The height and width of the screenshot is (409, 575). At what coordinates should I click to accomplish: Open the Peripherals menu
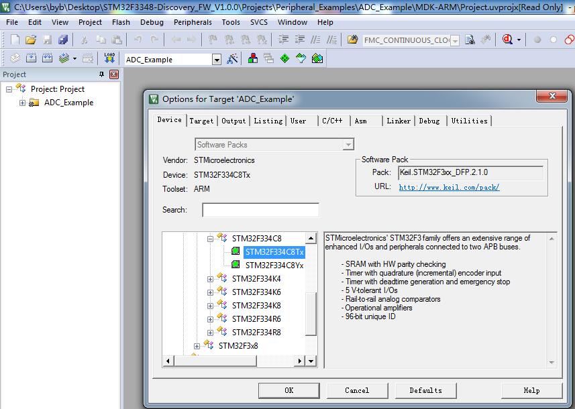click(x=193, y=22)
